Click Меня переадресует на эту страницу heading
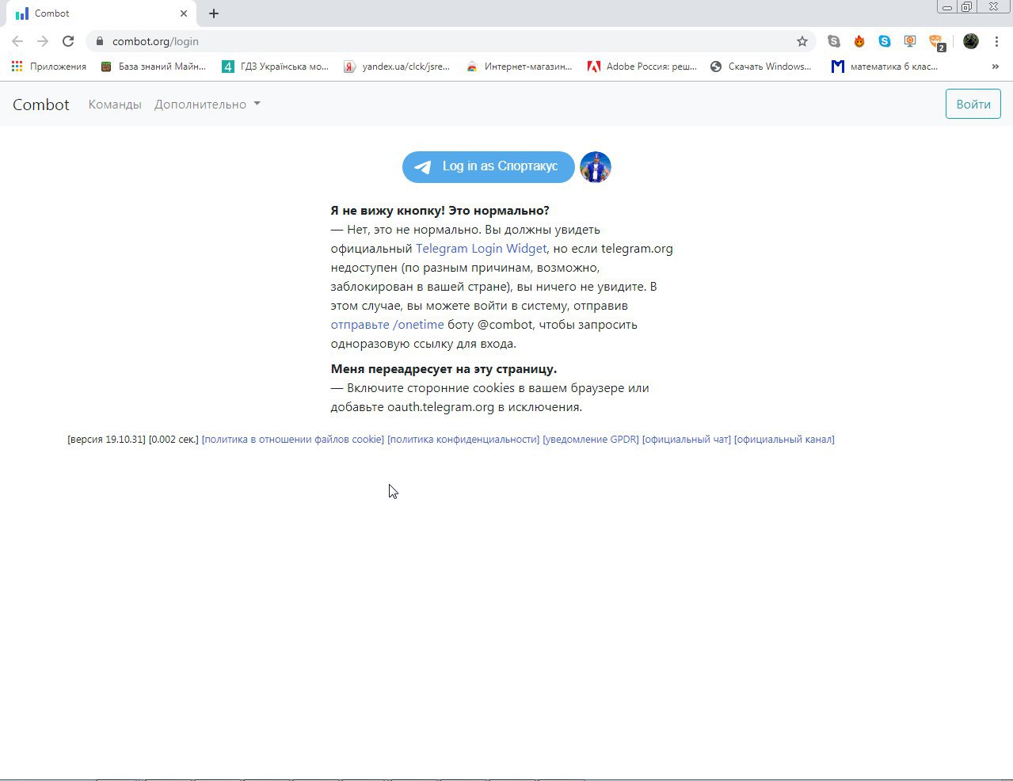Viewport: 1013px width, 781px height. [444, 369]
